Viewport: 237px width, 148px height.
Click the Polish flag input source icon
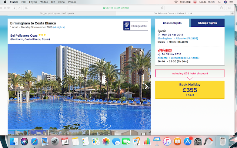[195, 2]
